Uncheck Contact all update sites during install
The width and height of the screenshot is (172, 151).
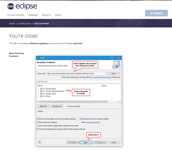[38, 129]
